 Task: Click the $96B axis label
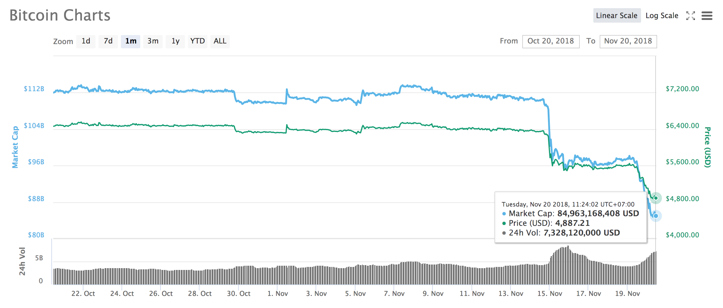pyautogui.click(x=36, y=162)
